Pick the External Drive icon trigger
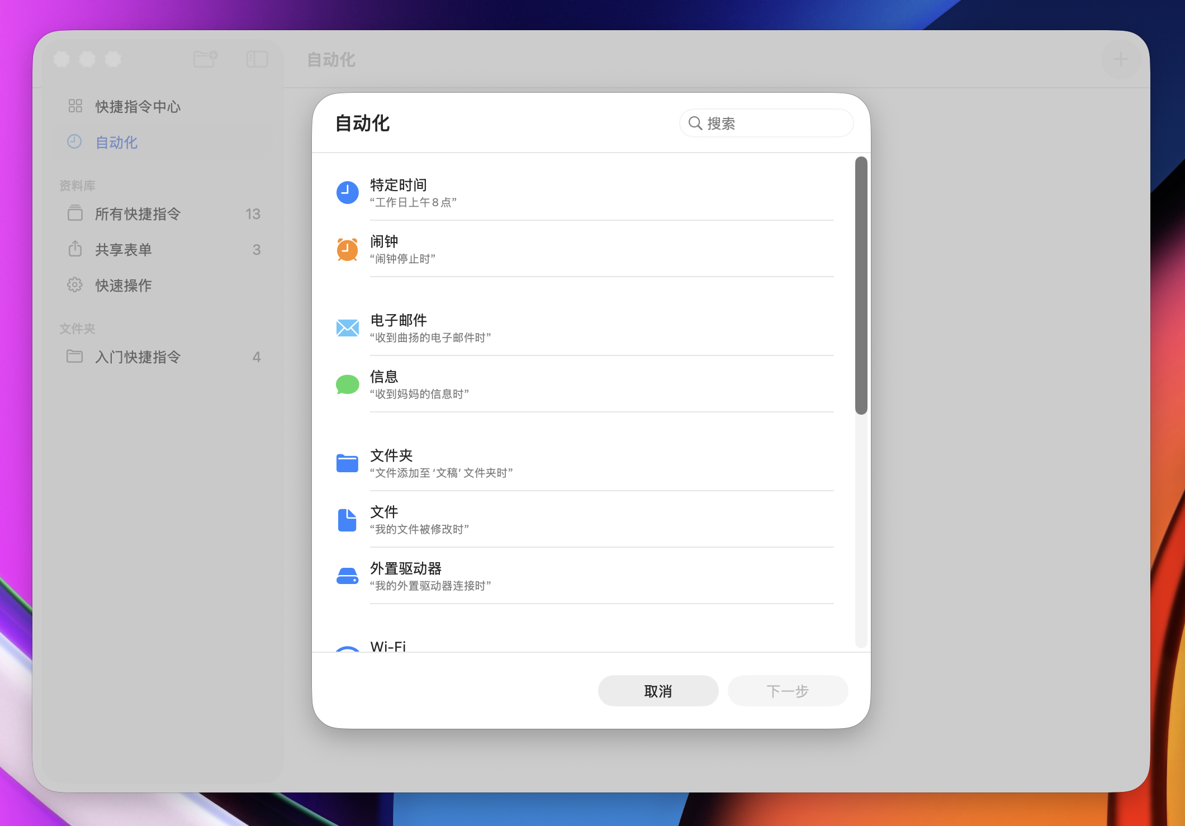The width and height of the screenshot is (1185, 826). coord(347,576)
